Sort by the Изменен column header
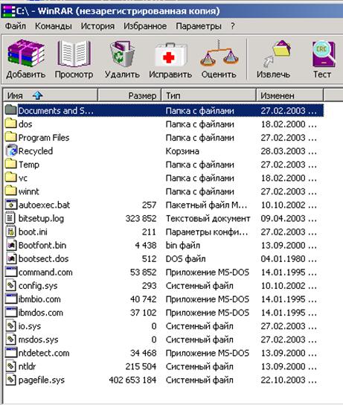Viewport: 343px width, 405px height. click(x=289, y=95)
